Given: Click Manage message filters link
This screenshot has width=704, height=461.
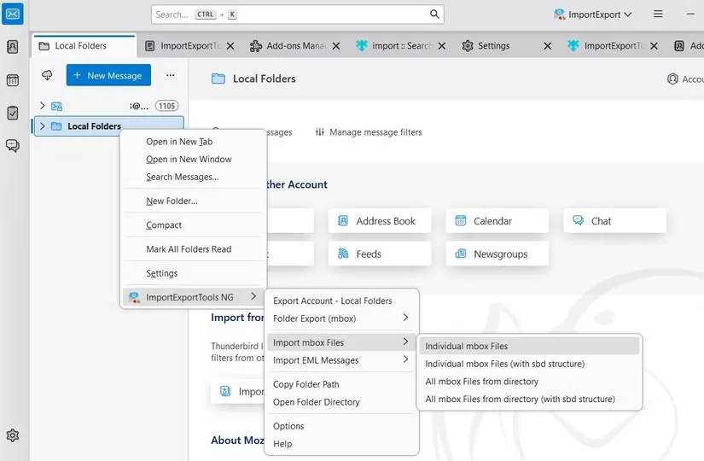Looking at the screenshot, I should tap(369, 132).
